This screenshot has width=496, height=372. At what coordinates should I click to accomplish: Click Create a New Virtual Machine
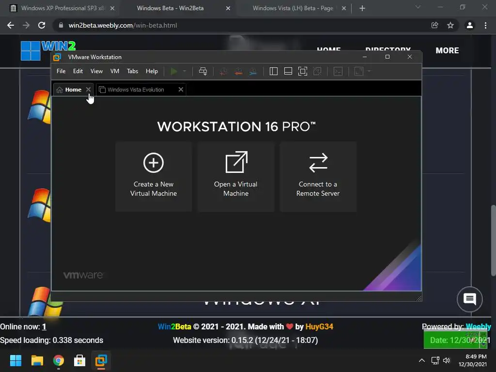[x=154, y=176]
